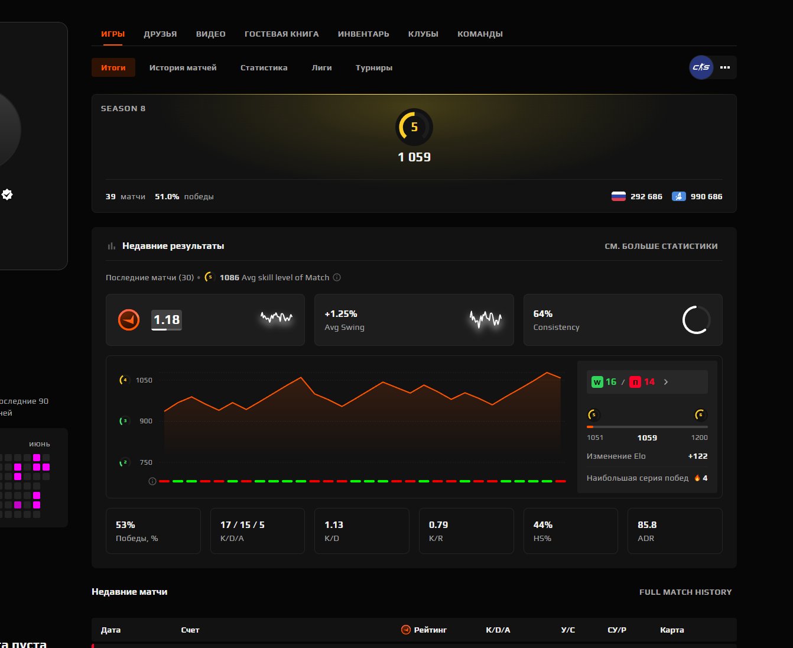Click the 64% Consistency value
The image size is (793, 648).
pos(543,314)
